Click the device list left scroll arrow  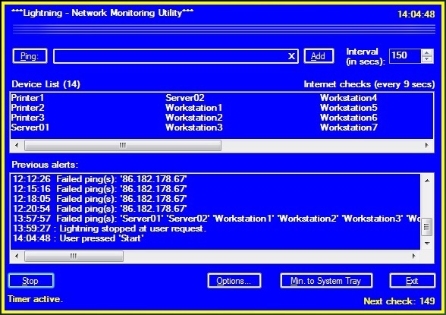17,146
